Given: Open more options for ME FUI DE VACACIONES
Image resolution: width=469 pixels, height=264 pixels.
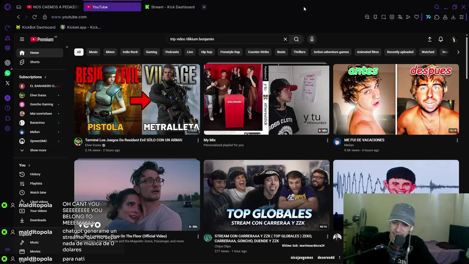Looking at the screenshot, I should click(x=457, y=140).
